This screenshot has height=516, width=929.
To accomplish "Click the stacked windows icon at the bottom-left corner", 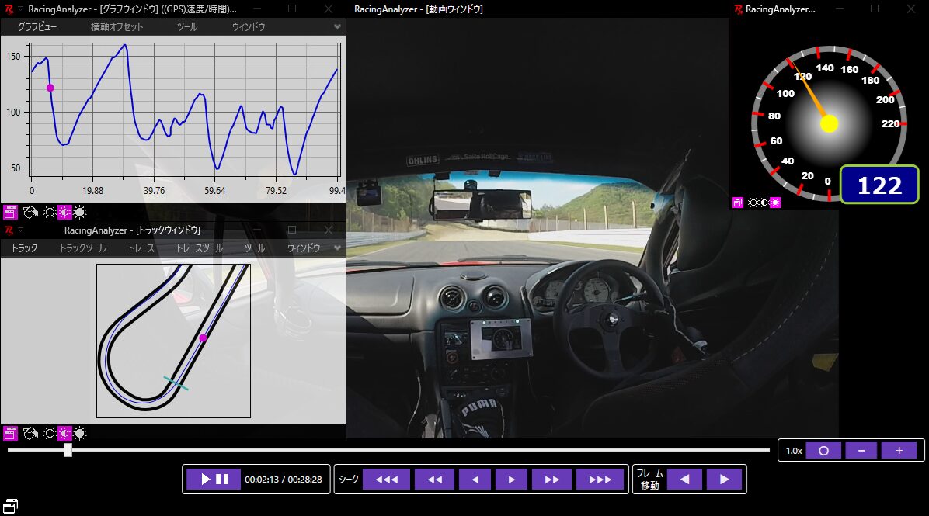I will tap(11, 505).
